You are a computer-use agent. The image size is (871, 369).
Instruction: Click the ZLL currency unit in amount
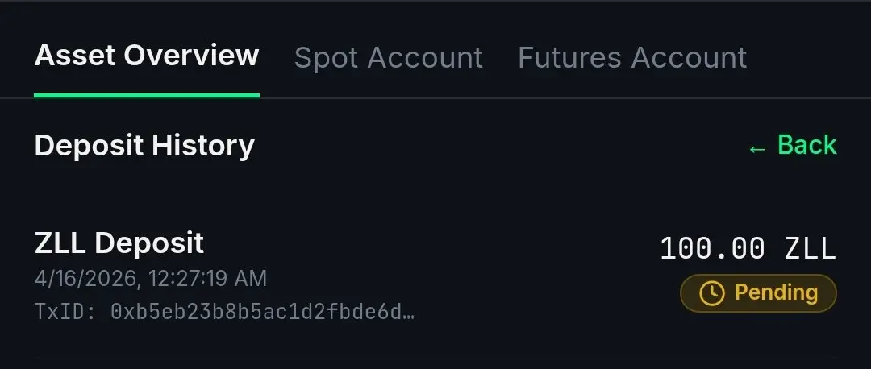pyautogui.click(x=811, y=249)
